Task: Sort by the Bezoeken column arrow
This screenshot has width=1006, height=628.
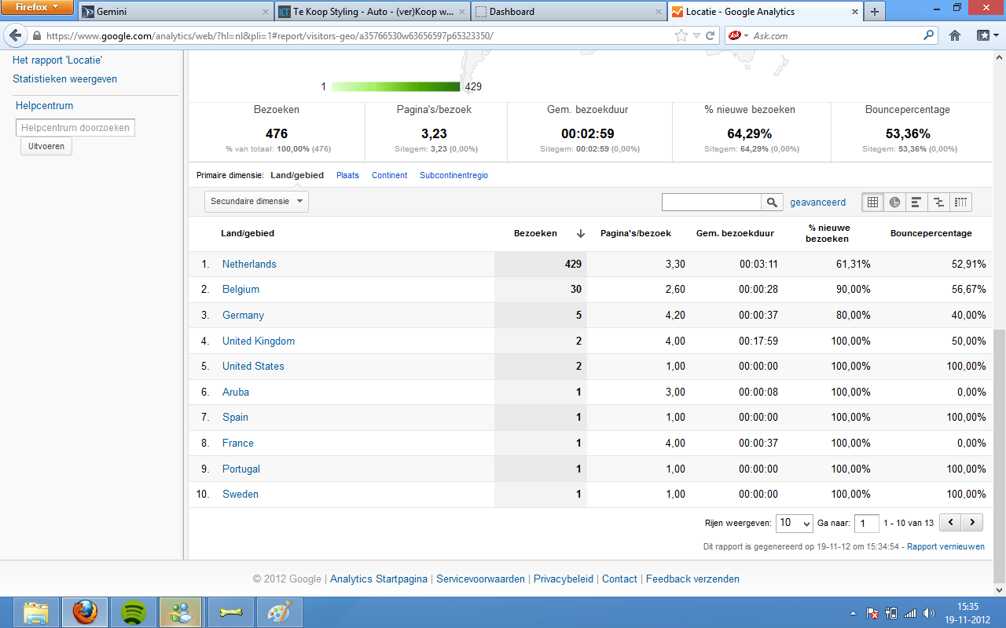Action: tap(581, 233)
